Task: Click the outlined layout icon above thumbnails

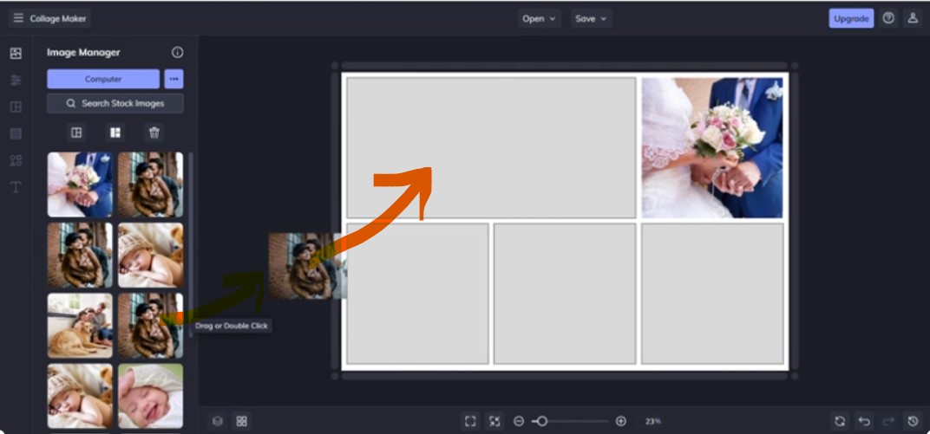Action: pyautogui.click(x=76, y=133)
